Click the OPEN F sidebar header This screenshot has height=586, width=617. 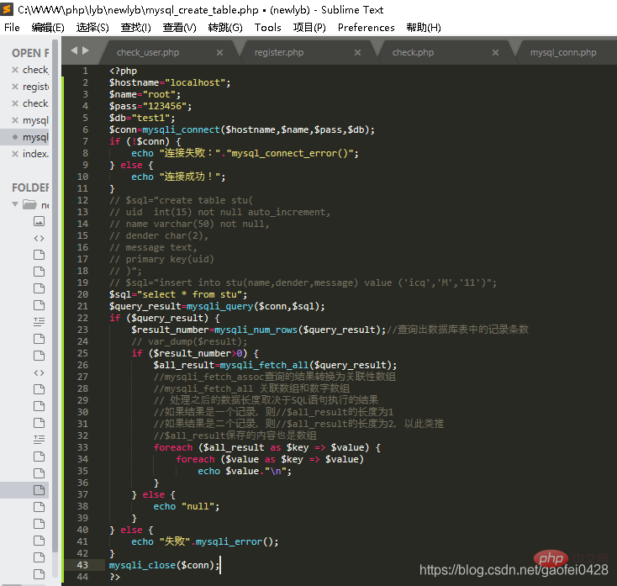(x=30, y=53)
